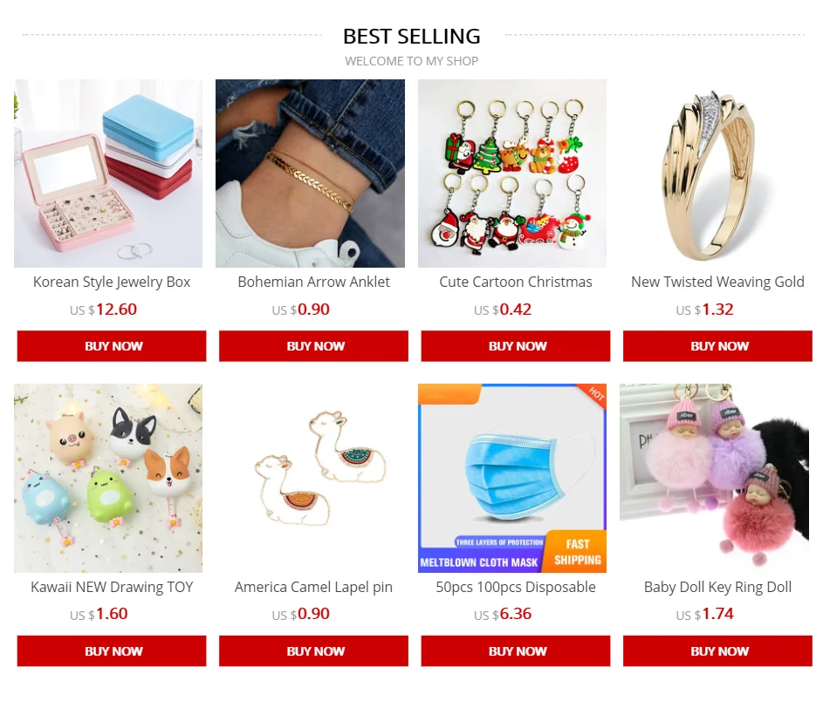Follow the Kawaii NEW Drawing TOY title link

112,588
